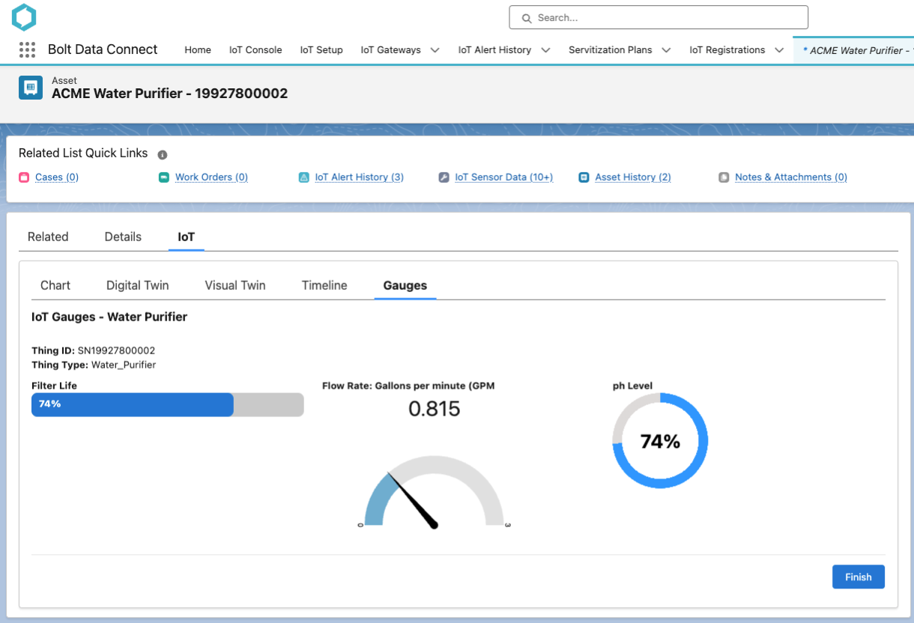Click the Flow Rate gauge needle
914x623 pixels.
click(x=413, y=500)
